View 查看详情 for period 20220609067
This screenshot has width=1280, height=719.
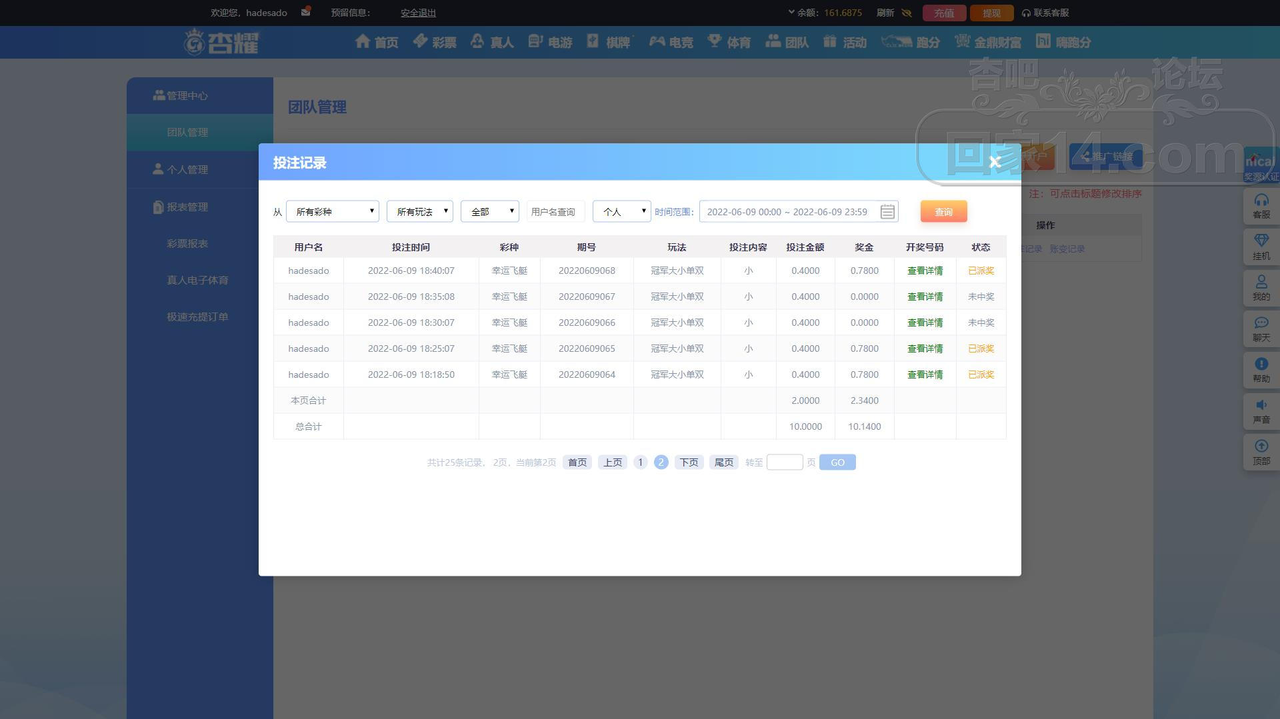click(925, 297)
